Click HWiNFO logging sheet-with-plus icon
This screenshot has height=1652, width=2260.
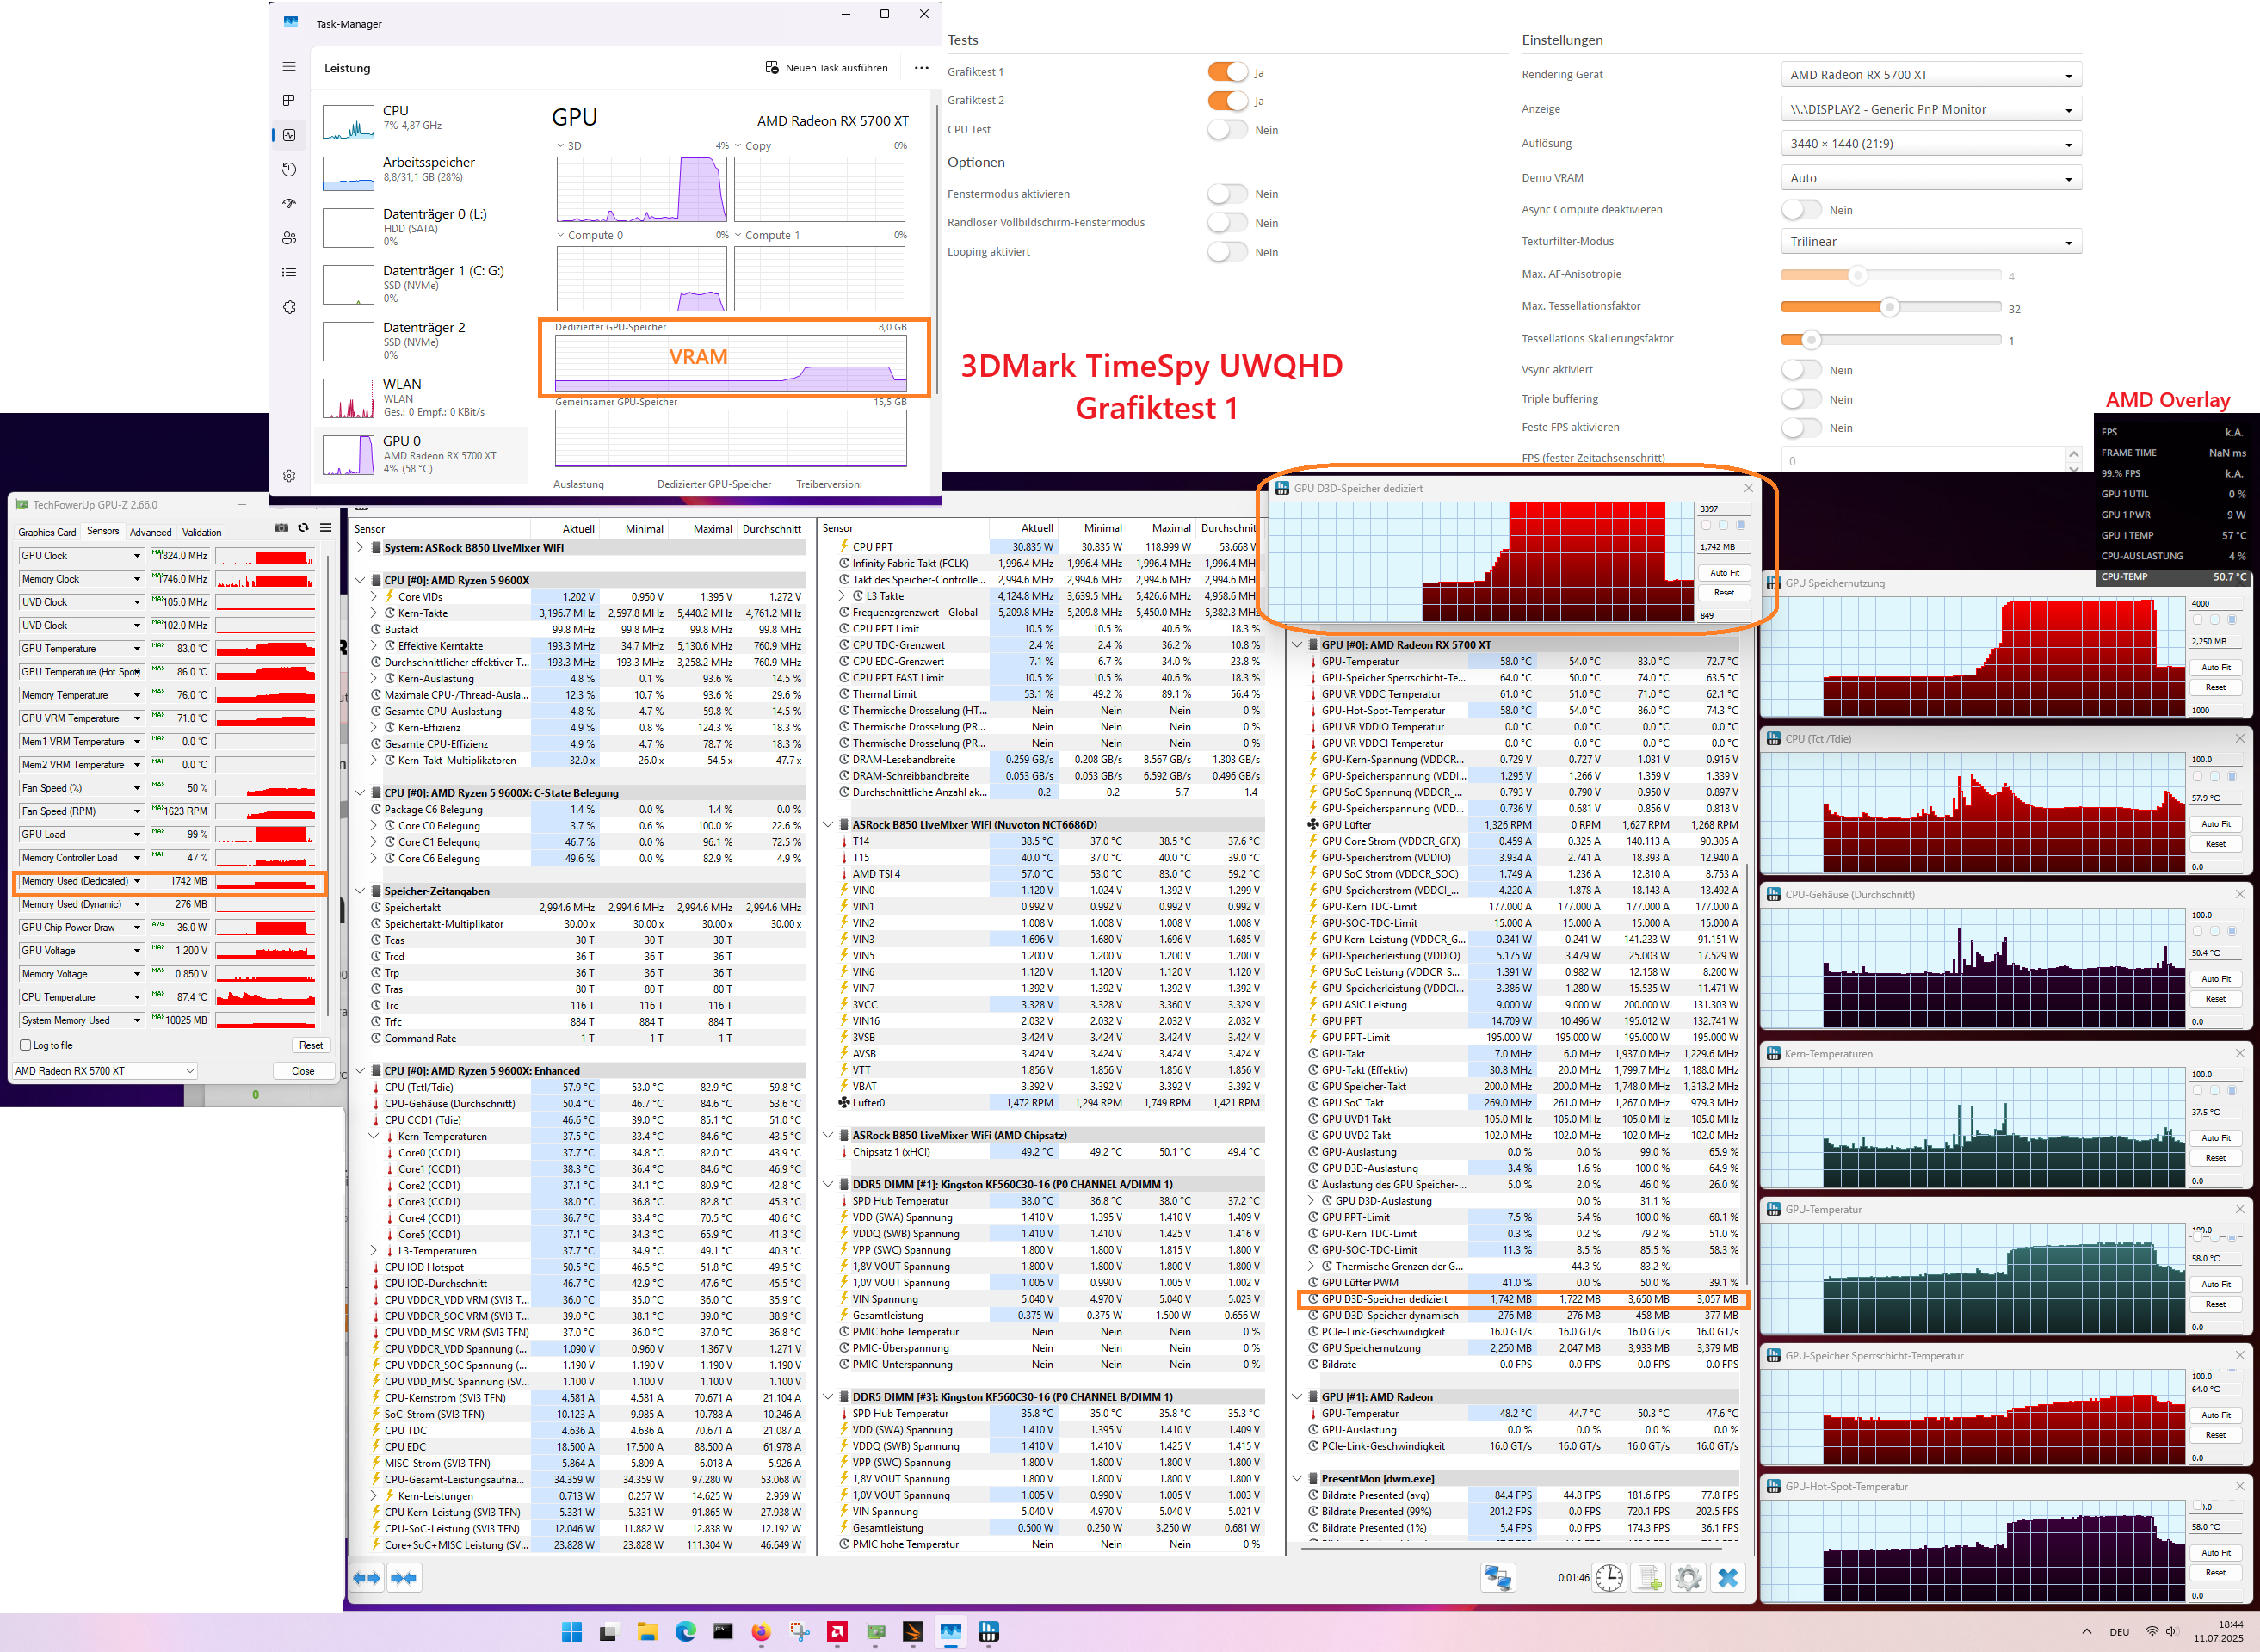pos(1649,1578)
